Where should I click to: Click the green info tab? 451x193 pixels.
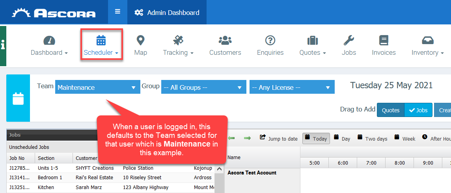click(x=3, y=46)
